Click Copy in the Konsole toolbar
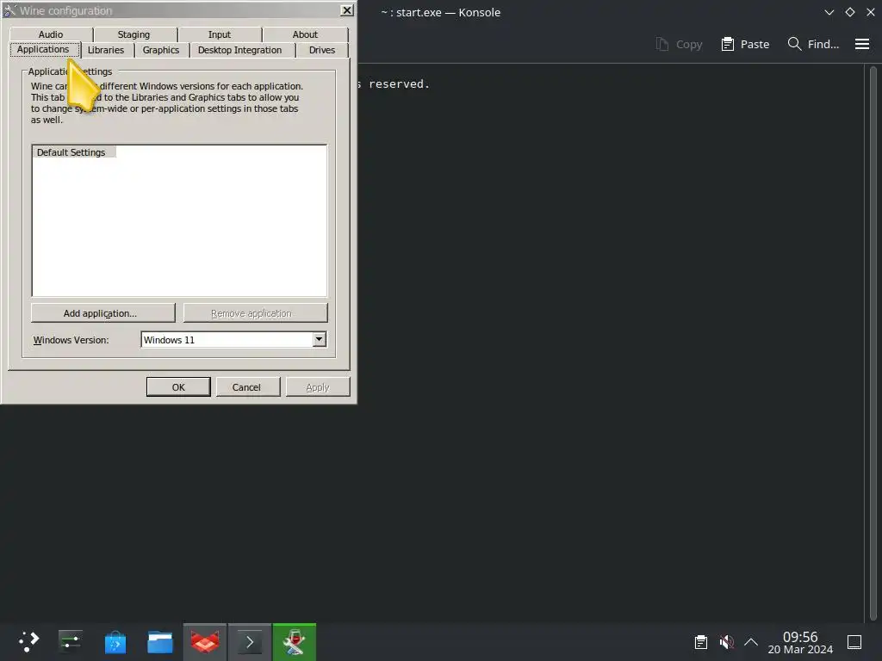882x661 pixels. pyautogui.click(x=679, y=44)
